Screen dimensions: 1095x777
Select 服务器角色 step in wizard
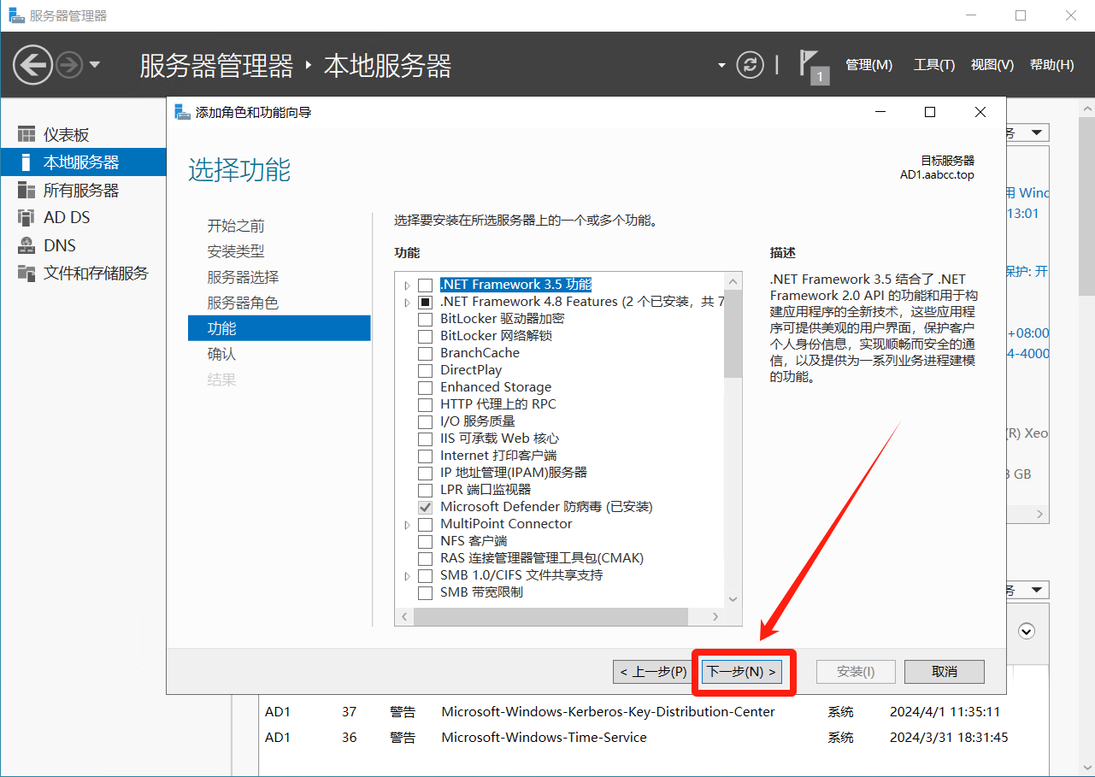click(x=243, y=303)
